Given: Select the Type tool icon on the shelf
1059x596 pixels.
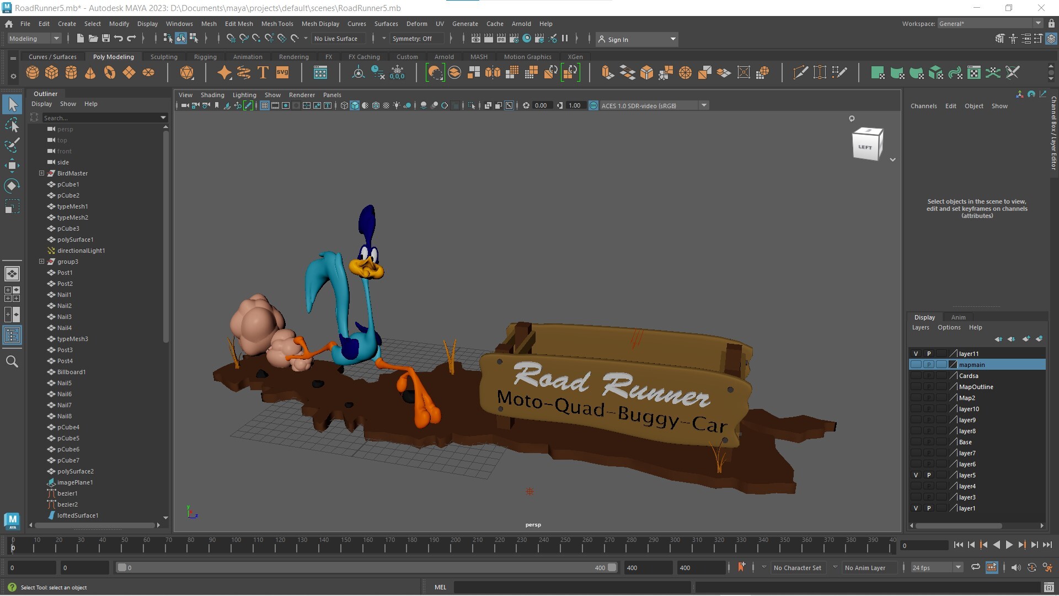Looking at the screenshot, I should 263,72.
